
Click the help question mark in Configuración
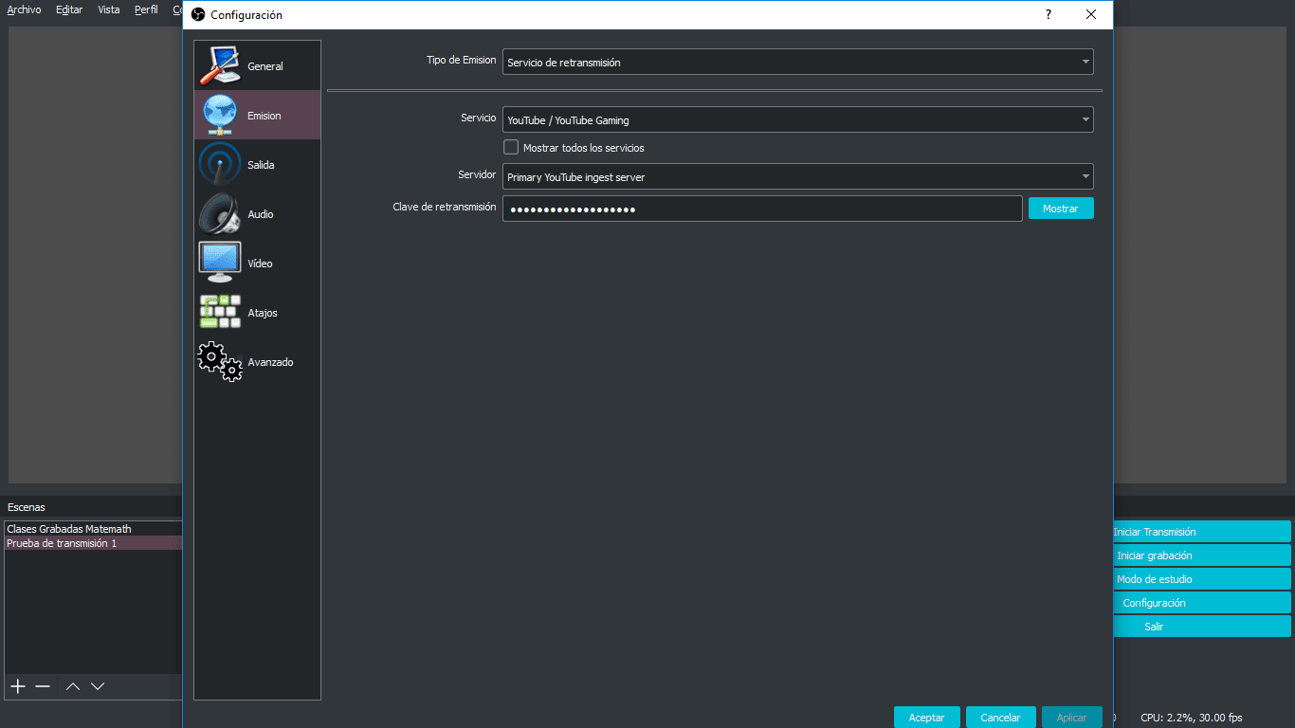[1049, 14]
